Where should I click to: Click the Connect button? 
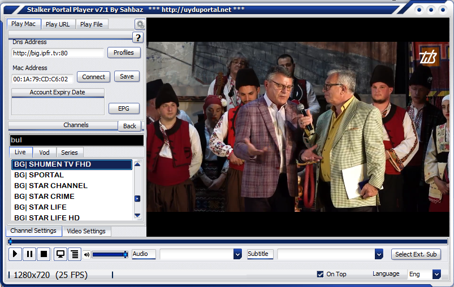(x=93, y=77)
